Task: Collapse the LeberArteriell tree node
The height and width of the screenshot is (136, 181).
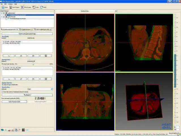Action: (x=2, y=17)
